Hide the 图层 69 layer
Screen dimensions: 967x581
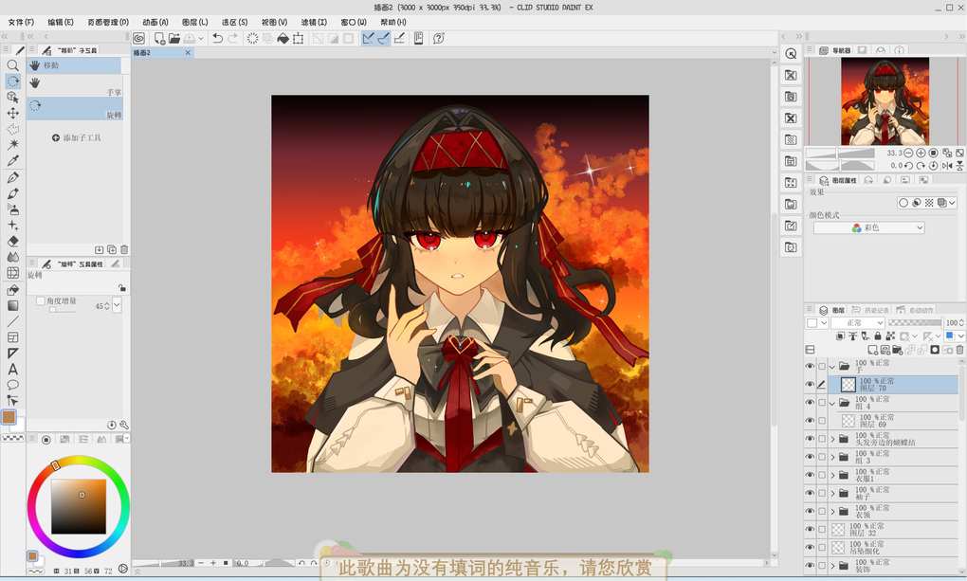[810, 421]
